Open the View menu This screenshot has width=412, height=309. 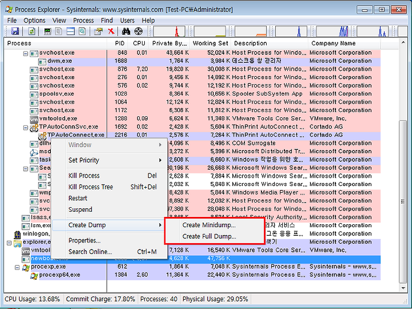pos(59,20)
